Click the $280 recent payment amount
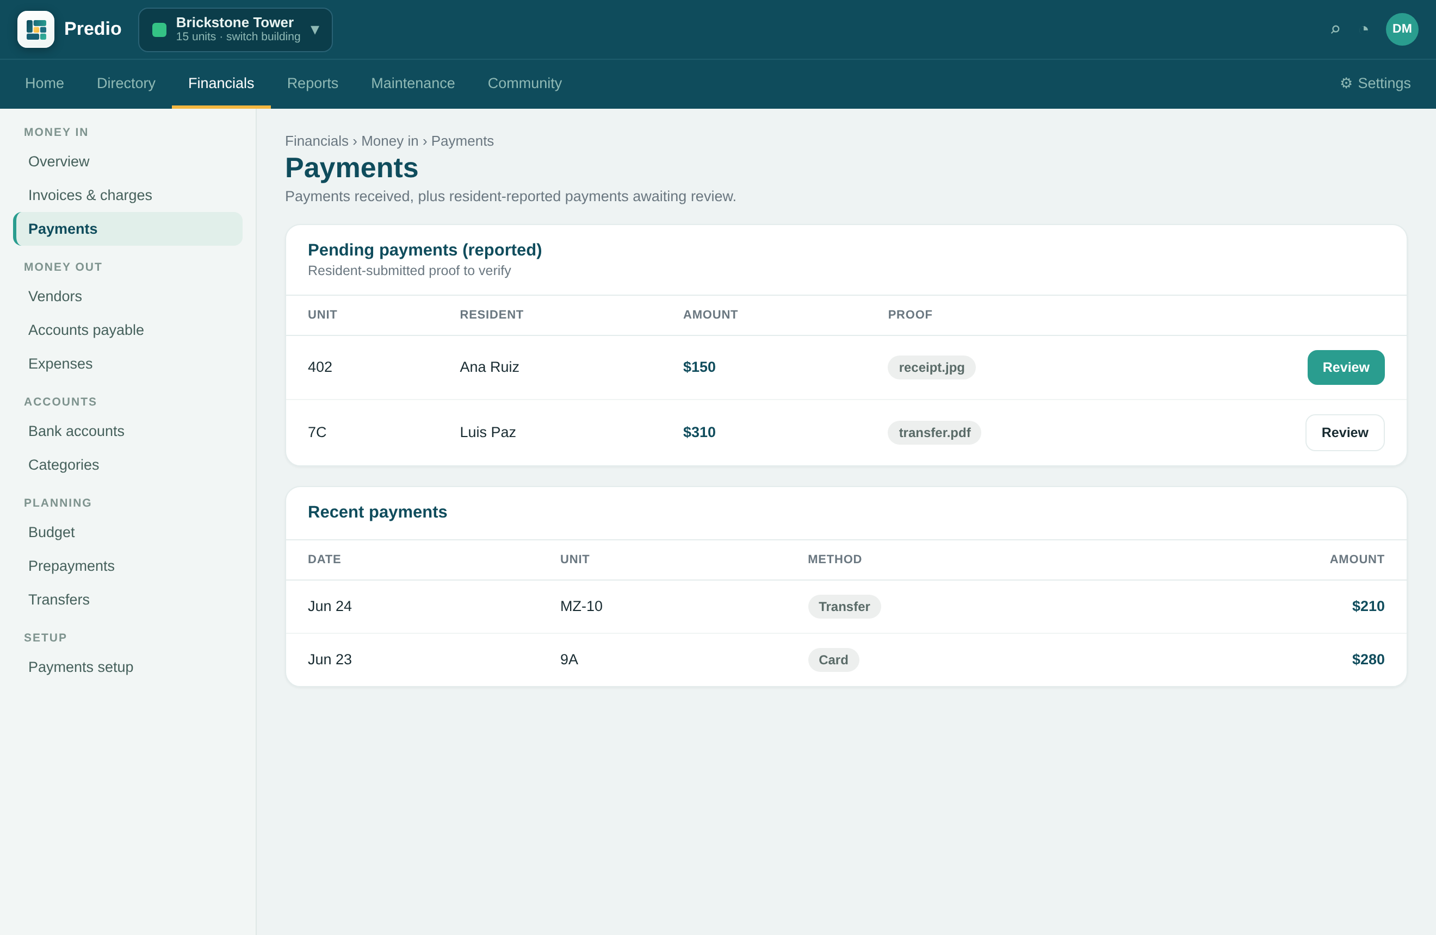The height and width of the screenshot is (935, 1436). click(1368, 659)
